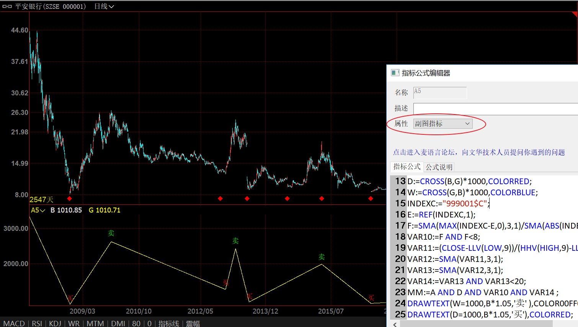Click the first red diamond marker near 2547天
This screenshot has height=327, width=578.
69,198
